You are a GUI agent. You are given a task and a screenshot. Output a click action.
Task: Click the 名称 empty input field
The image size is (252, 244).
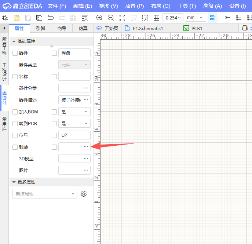click(74, 76)
